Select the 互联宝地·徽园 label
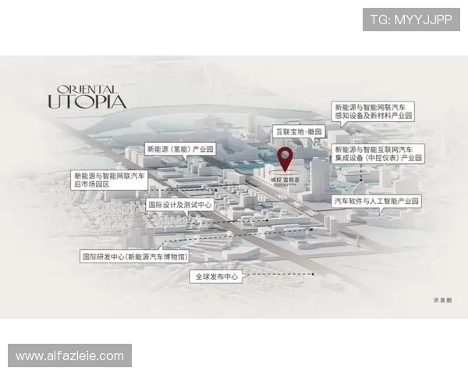Screen dimensions: 468x375 click(x=297, y=131)
